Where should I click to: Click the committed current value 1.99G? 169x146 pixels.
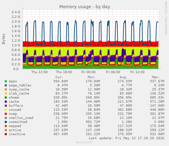coord(63,122)
